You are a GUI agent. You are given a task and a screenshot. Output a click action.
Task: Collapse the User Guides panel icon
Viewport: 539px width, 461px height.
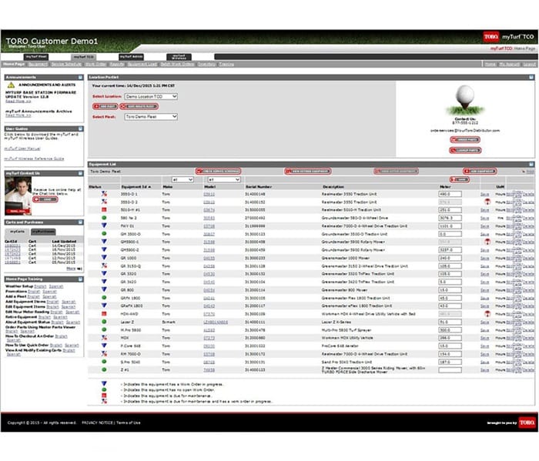(x=80, y=129)
